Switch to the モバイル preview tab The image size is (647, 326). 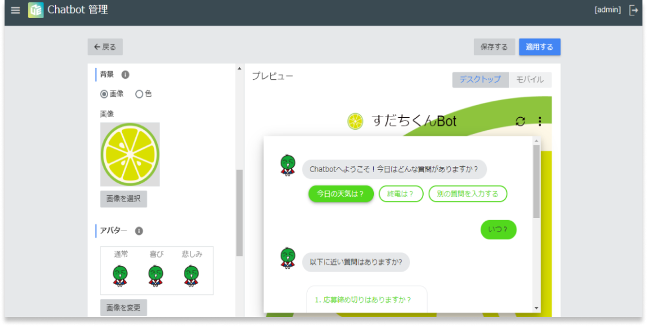pyautogui.click(x=531, y=80)
